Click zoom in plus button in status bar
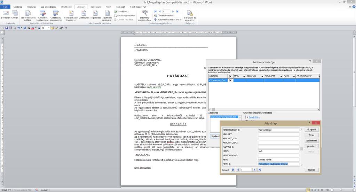The image size is (356, 192). pyautogui.click(x=354, y=190)
